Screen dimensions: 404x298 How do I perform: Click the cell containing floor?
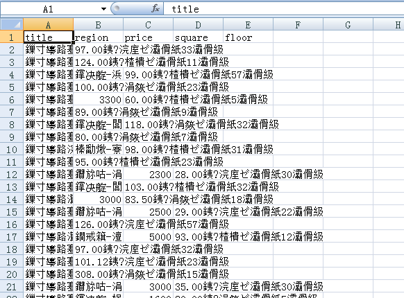pos(248,37)
